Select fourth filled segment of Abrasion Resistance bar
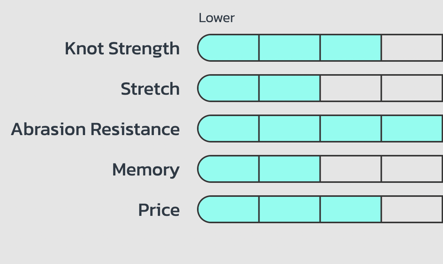This screenshot has width=443, height=264. (412, 129)
